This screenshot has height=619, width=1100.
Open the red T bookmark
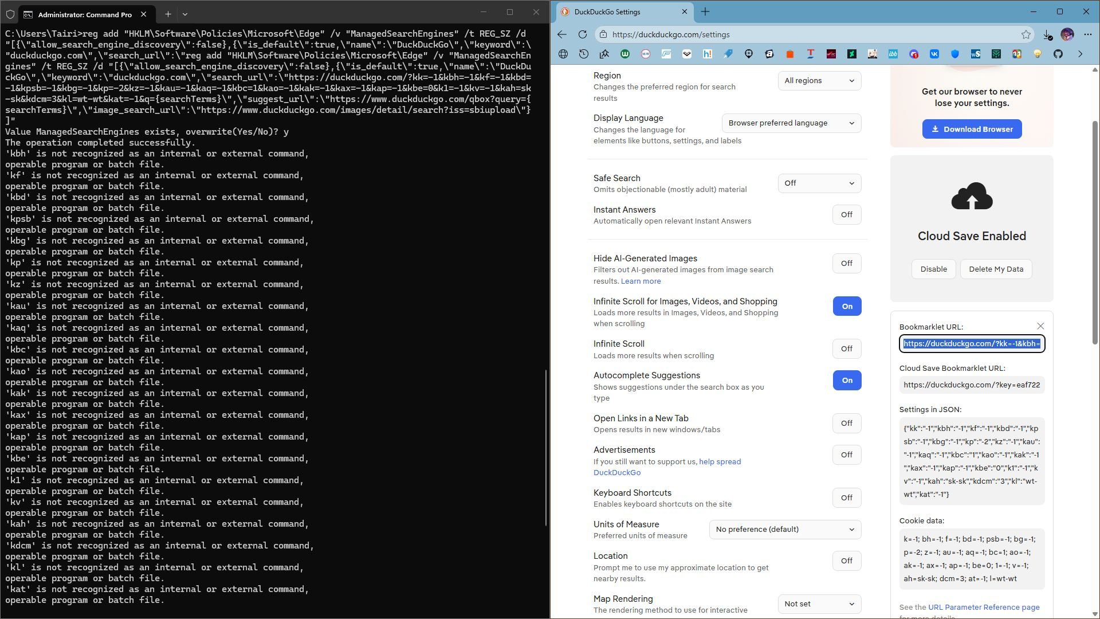(x=811, y=54)
